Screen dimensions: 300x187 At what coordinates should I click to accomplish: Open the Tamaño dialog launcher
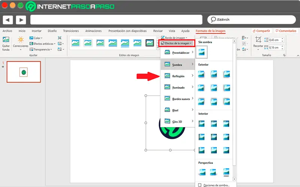(284, 55)
